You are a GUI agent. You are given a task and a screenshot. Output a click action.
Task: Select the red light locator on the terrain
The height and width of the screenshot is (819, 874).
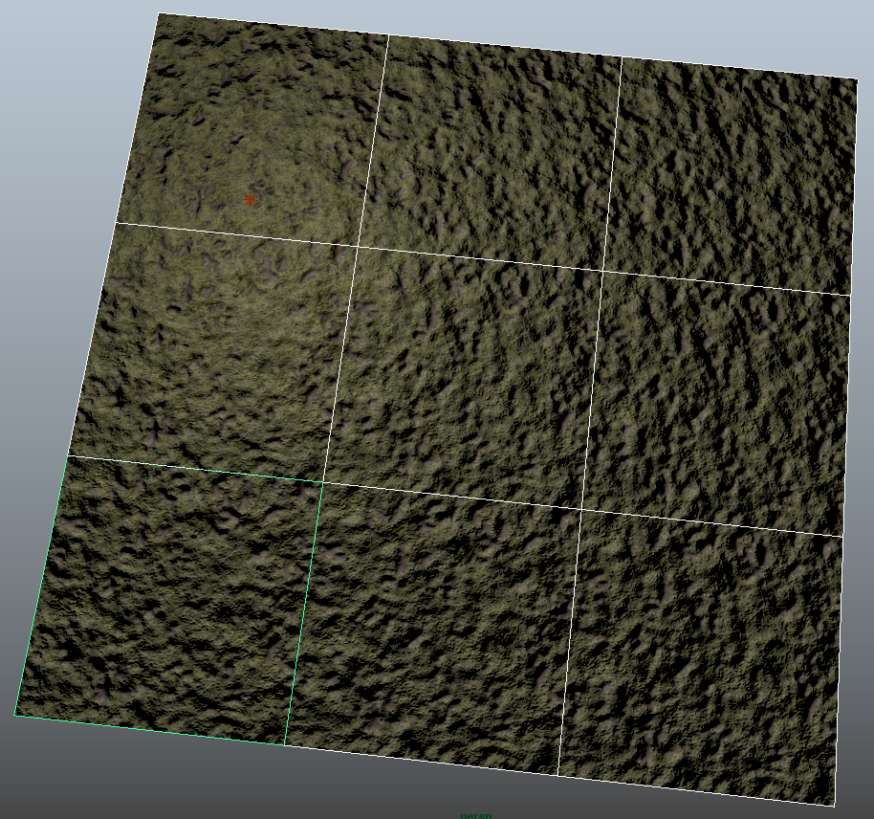(x=251, y=200)
